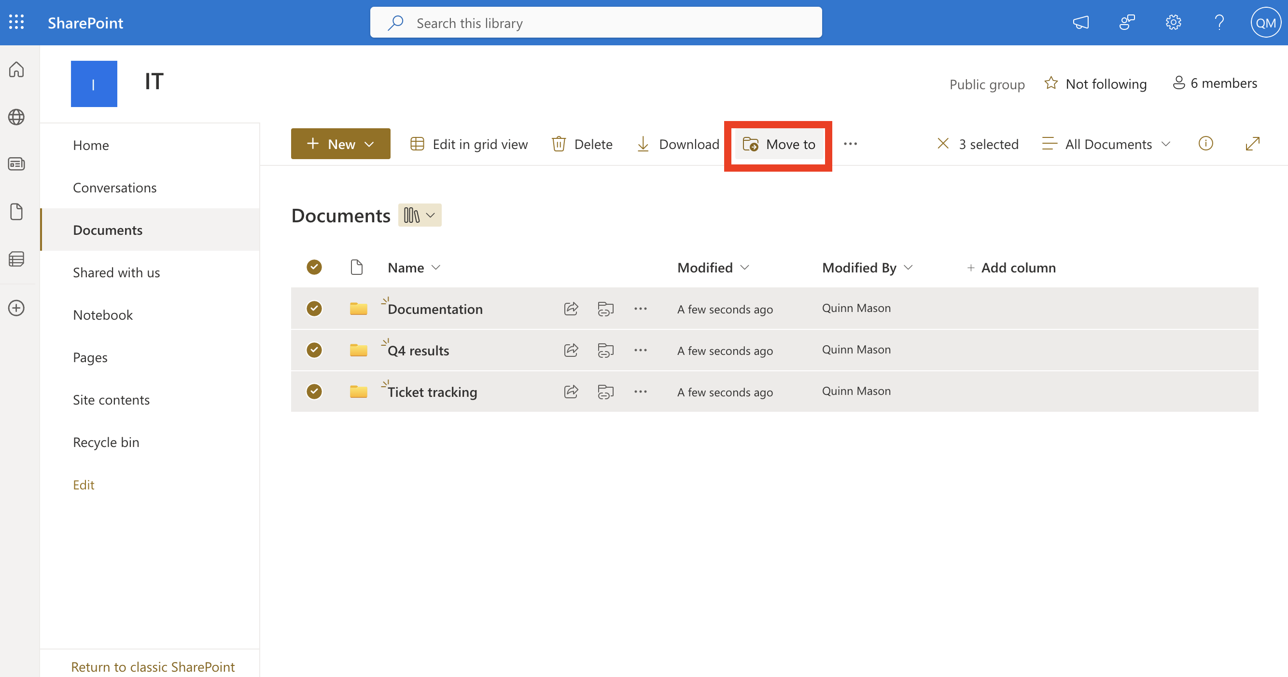Viewport: 1288px width, 677px height.
Task: Click the file type column icon
Action: [x=356, y=267]
